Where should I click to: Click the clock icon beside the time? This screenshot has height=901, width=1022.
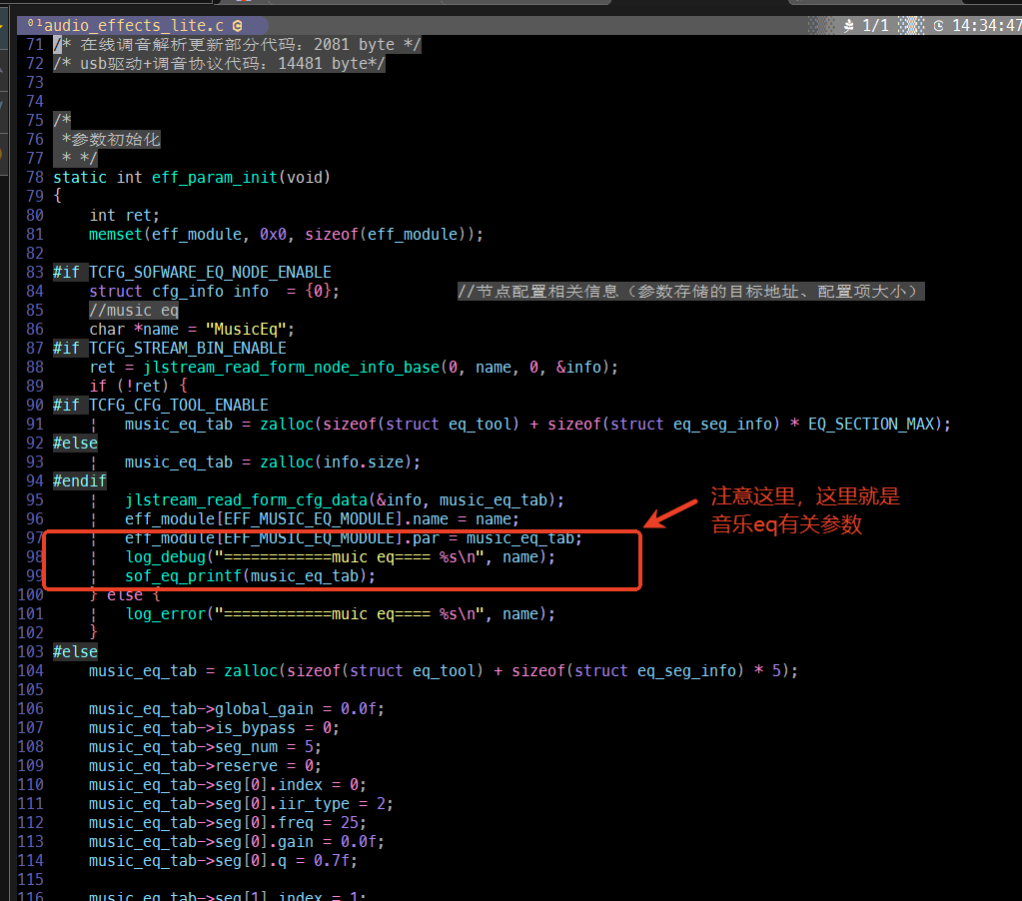pyautogui.click(x=938, y=25)
